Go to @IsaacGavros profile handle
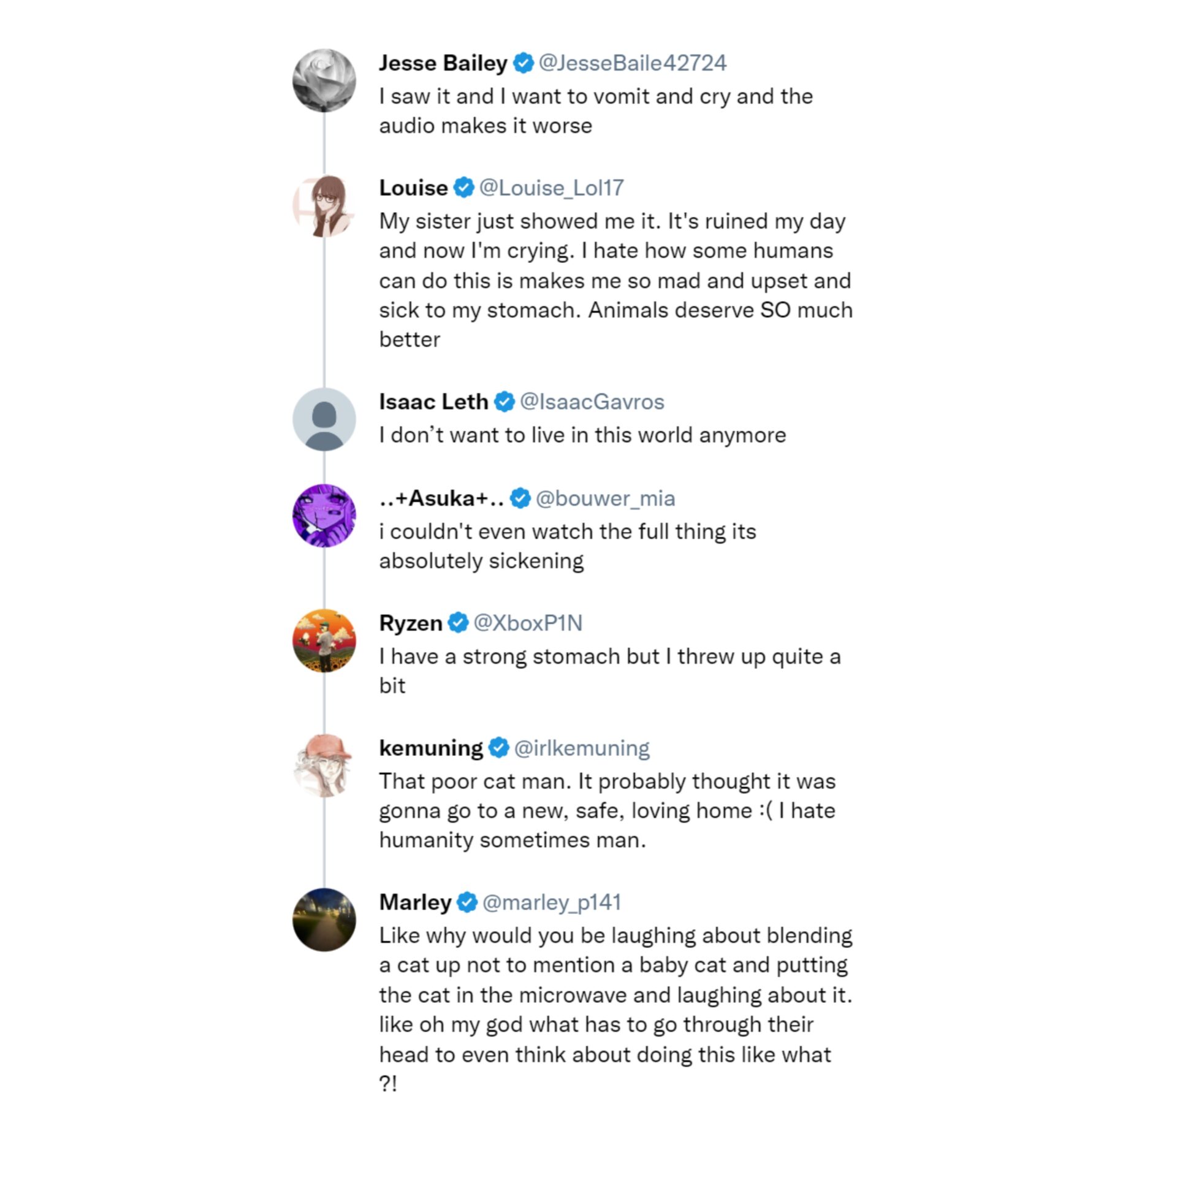The image size is (1177, 1177). click(x=592, y=402)
